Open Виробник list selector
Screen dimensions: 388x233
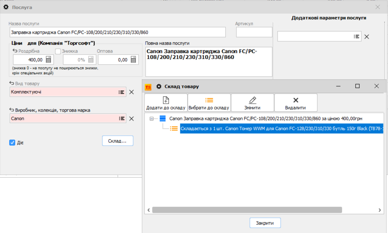pyautogui.click(x=121, y=118)
